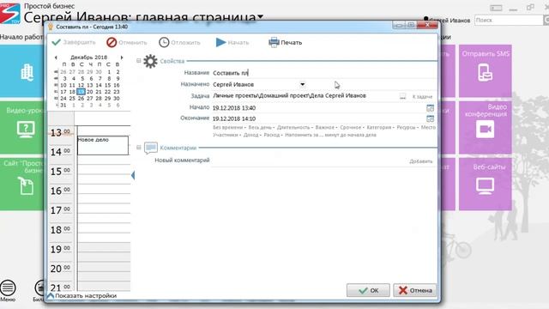549x309 pixels.
Task: Click the Комментарии speech bubble icon
Action: pyautogui.click(x=151, y=148)
